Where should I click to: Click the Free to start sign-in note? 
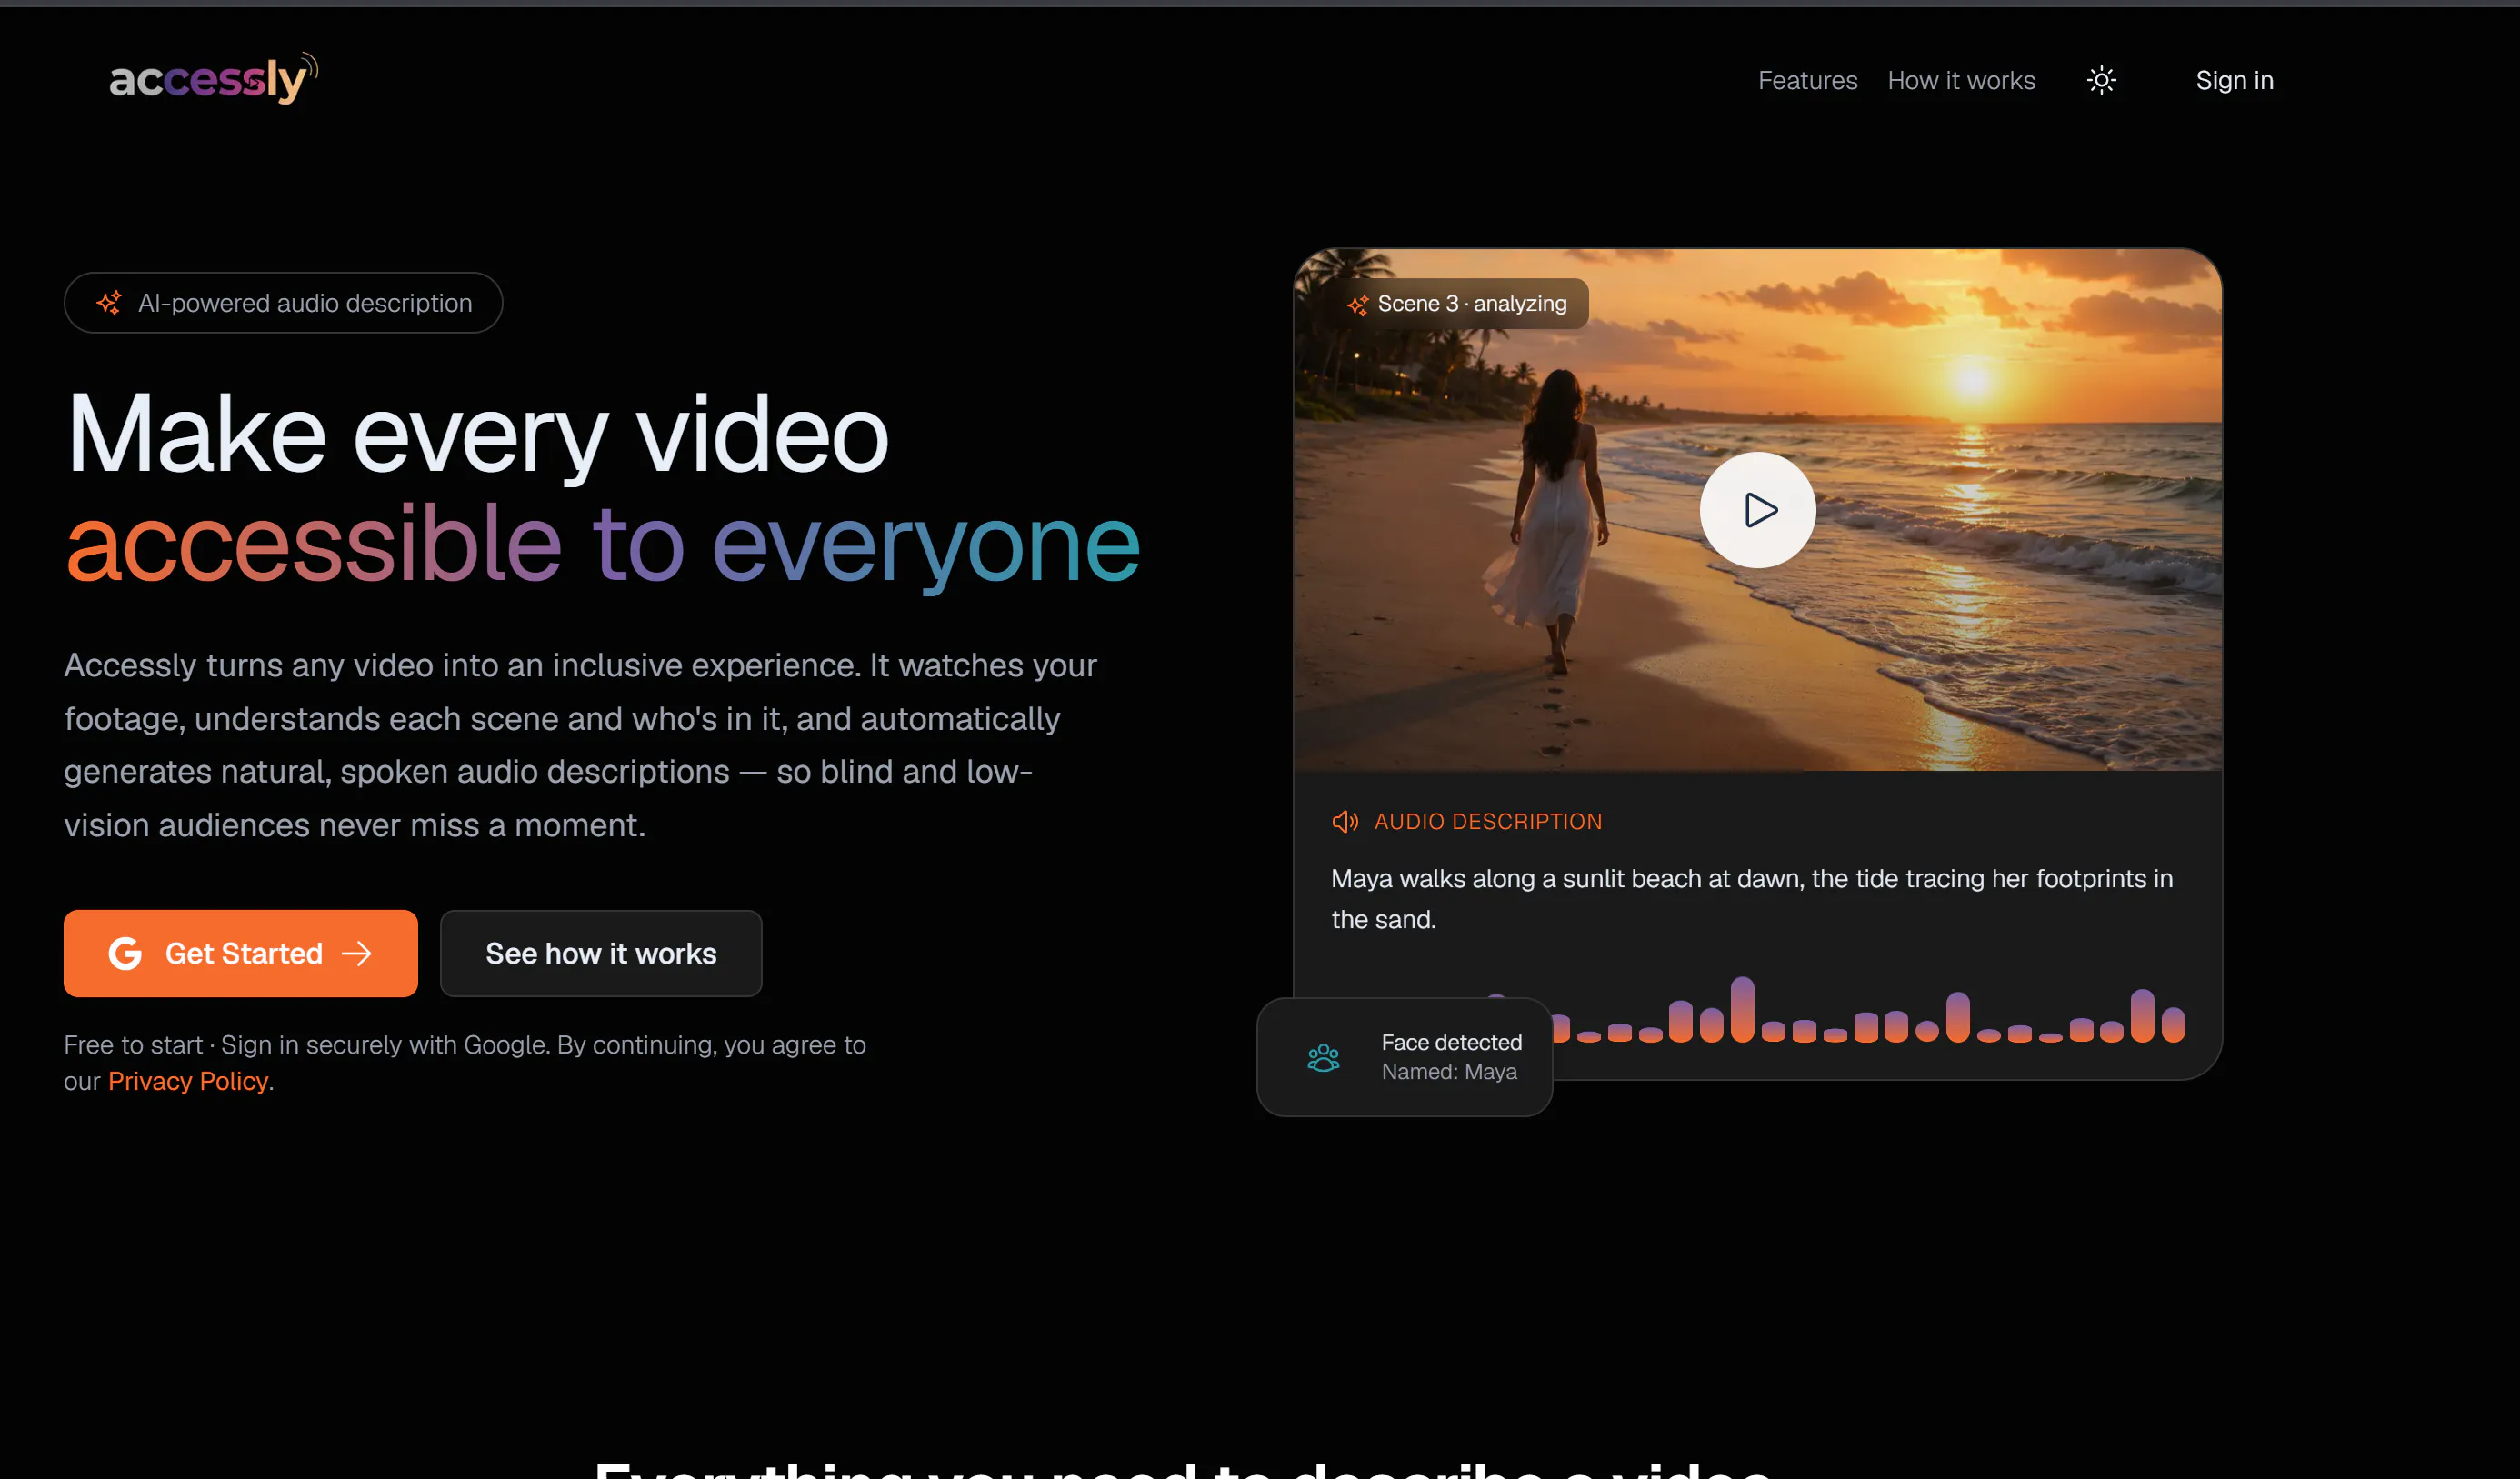click(465, 1062)
